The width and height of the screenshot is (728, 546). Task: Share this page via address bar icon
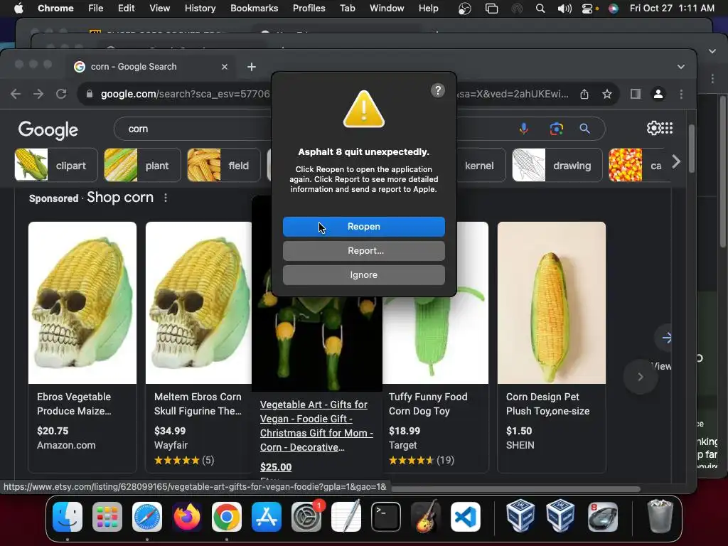click(584, 95)
